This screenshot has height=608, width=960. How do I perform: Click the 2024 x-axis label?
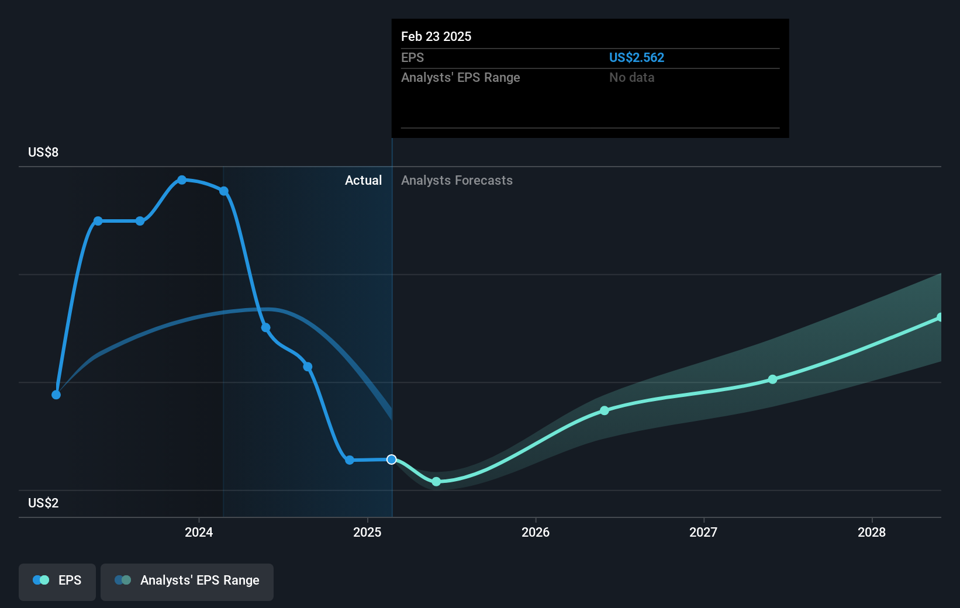[x=199, y=532]
